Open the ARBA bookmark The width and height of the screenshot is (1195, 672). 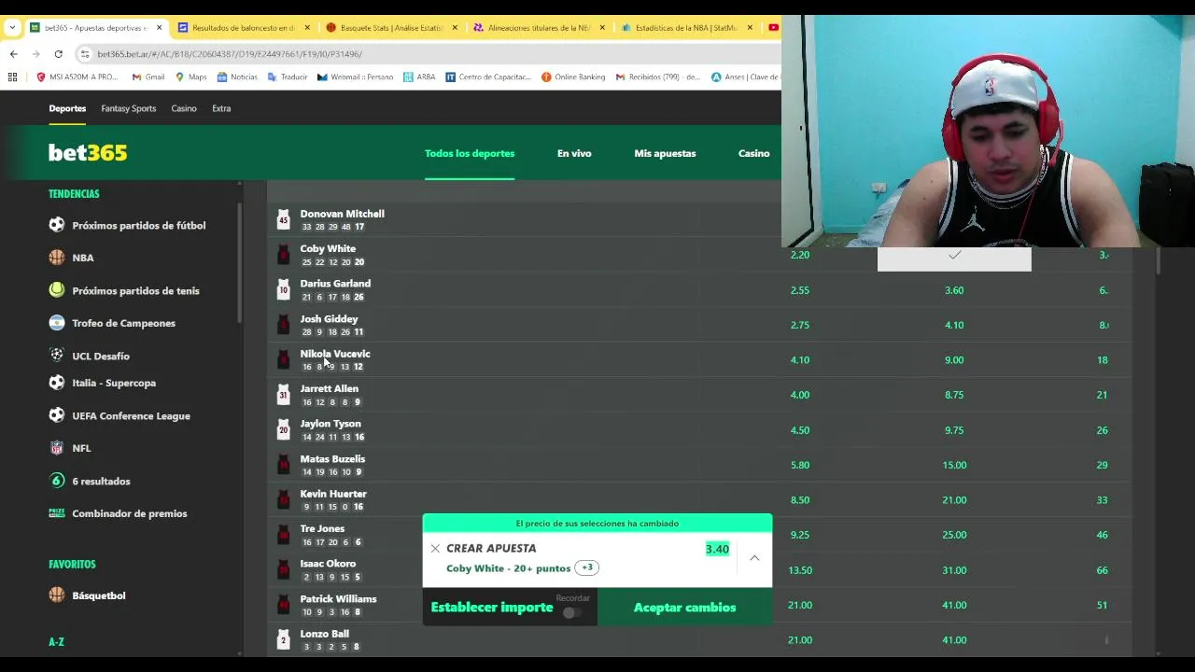(420, 77)
